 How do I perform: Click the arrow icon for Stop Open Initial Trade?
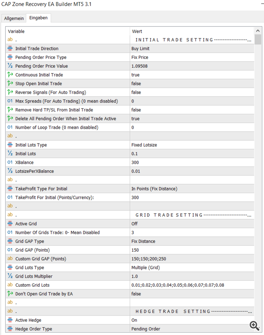pos(10,83)
